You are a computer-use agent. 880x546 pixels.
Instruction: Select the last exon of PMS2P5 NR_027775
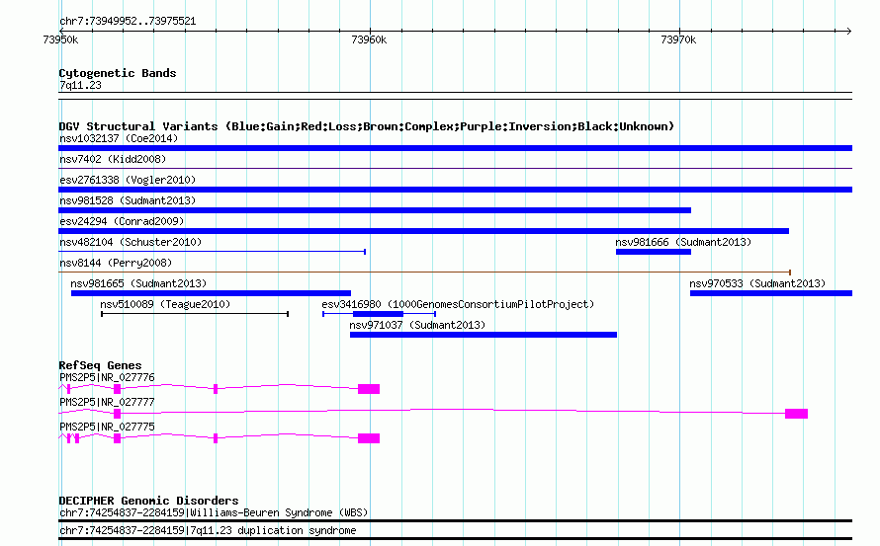[x=369, y=438]
